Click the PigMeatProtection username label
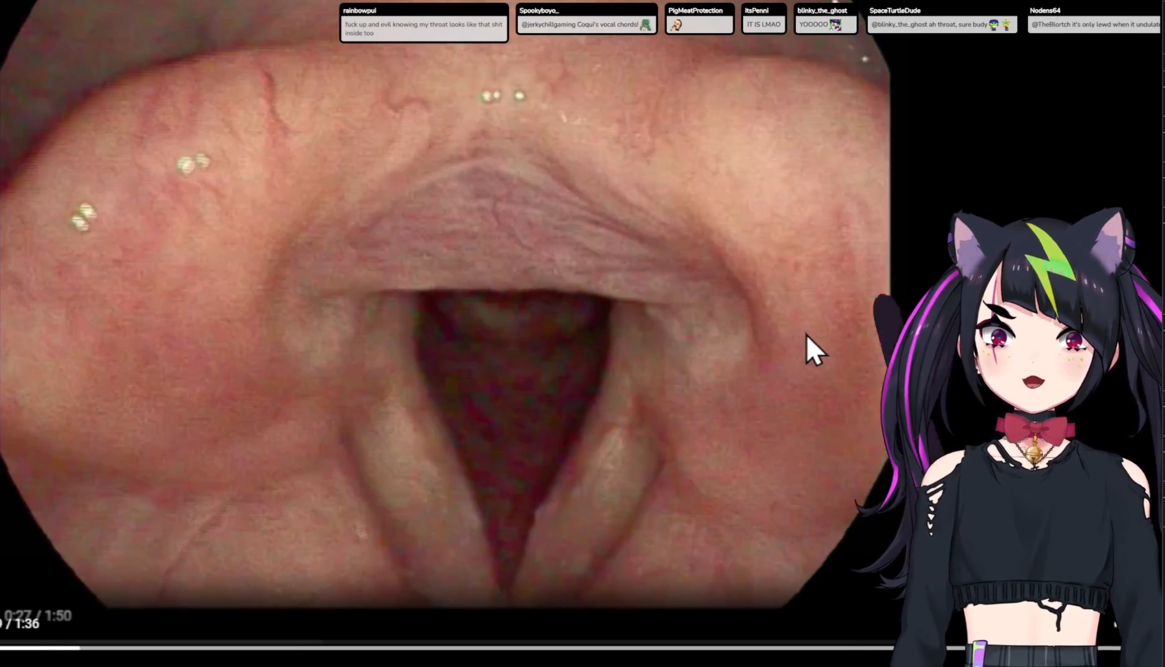Image resolution: width=1165 pixels, height=667 pixels. [x=695, y=11]
